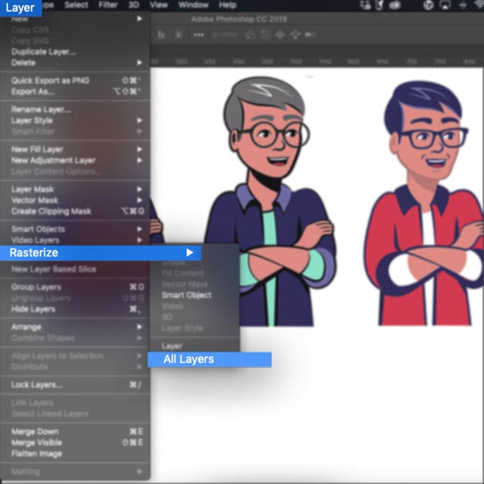
Task: Choose Flatten Image from Layer menu
Action: [37, 453]
